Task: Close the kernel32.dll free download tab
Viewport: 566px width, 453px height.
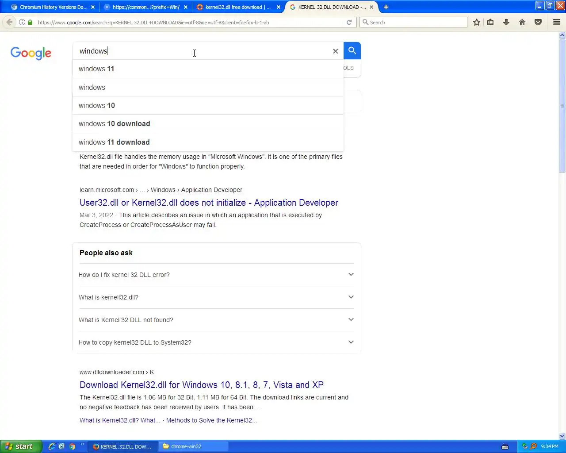Action: click(279, 7)
